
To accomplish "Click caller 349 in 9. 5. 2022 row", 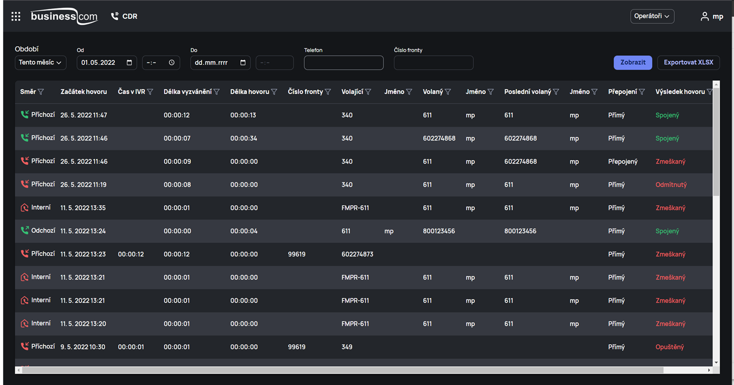I will coord(347,347).
